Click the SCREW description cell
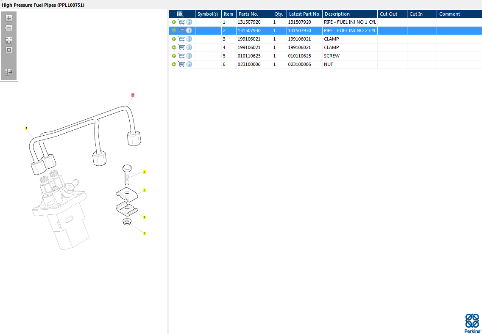The image size is (482, 334). tap(350, 56)
